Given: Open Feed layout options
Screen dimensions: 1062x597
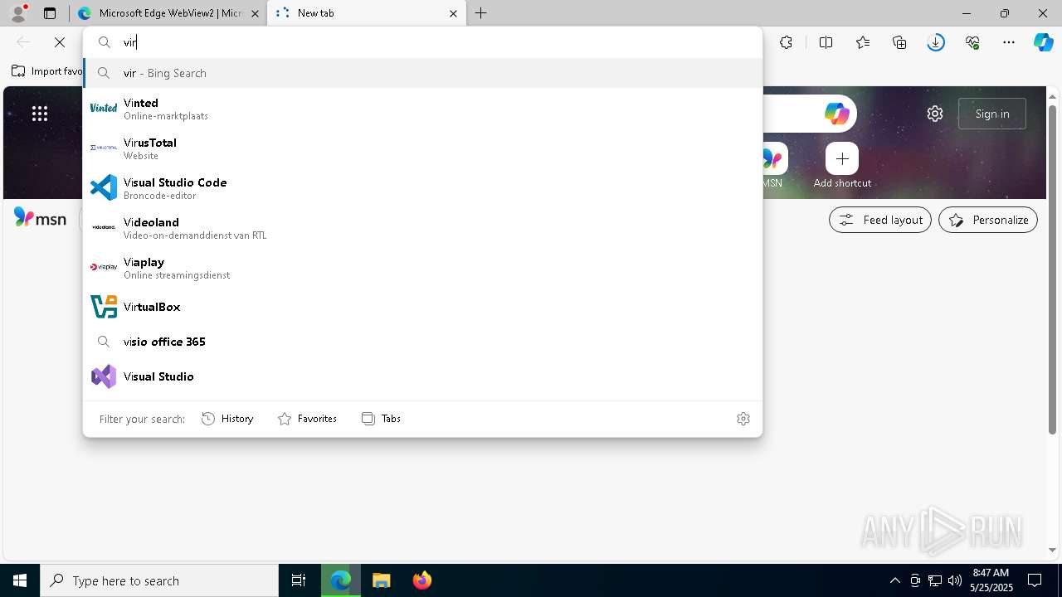Looking at the screenshot, I should point(880,220).
